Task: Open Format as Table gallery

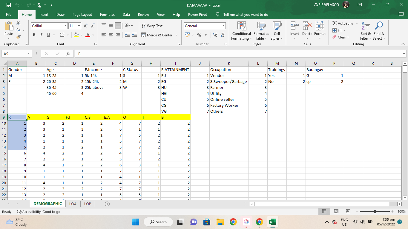Action: pos(261,31)
